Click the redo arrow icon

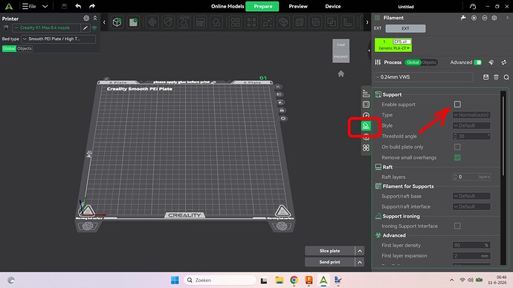[92, 6]
